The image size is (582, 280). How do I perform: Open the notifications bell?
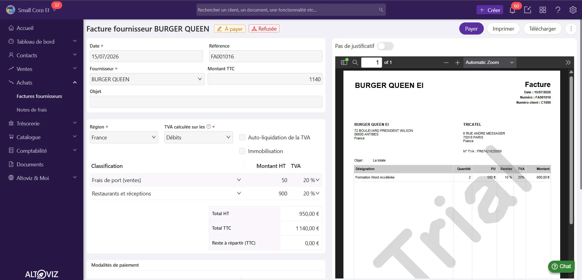click(512, 10)
